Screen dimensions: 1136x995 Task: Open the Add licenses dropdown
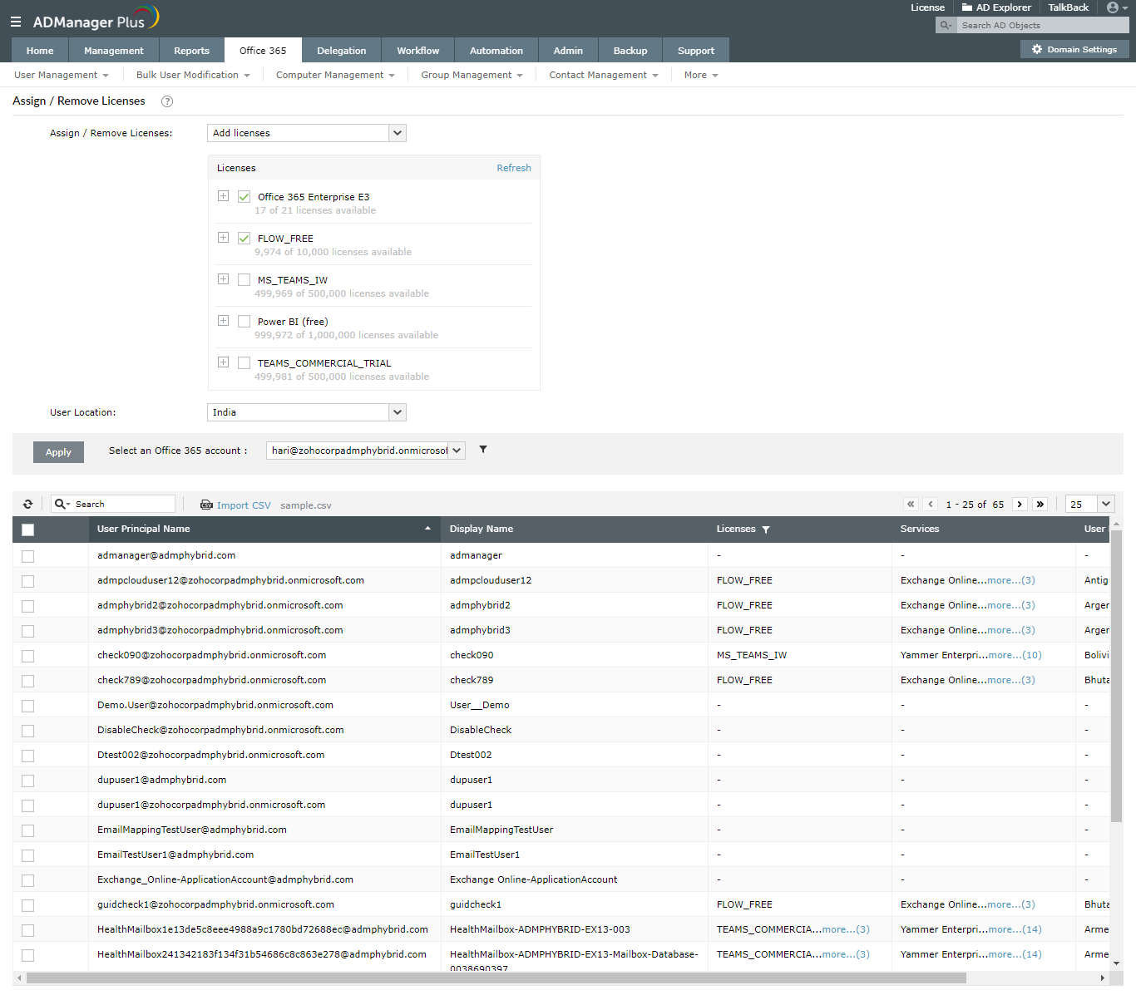[x=306, y=133]
